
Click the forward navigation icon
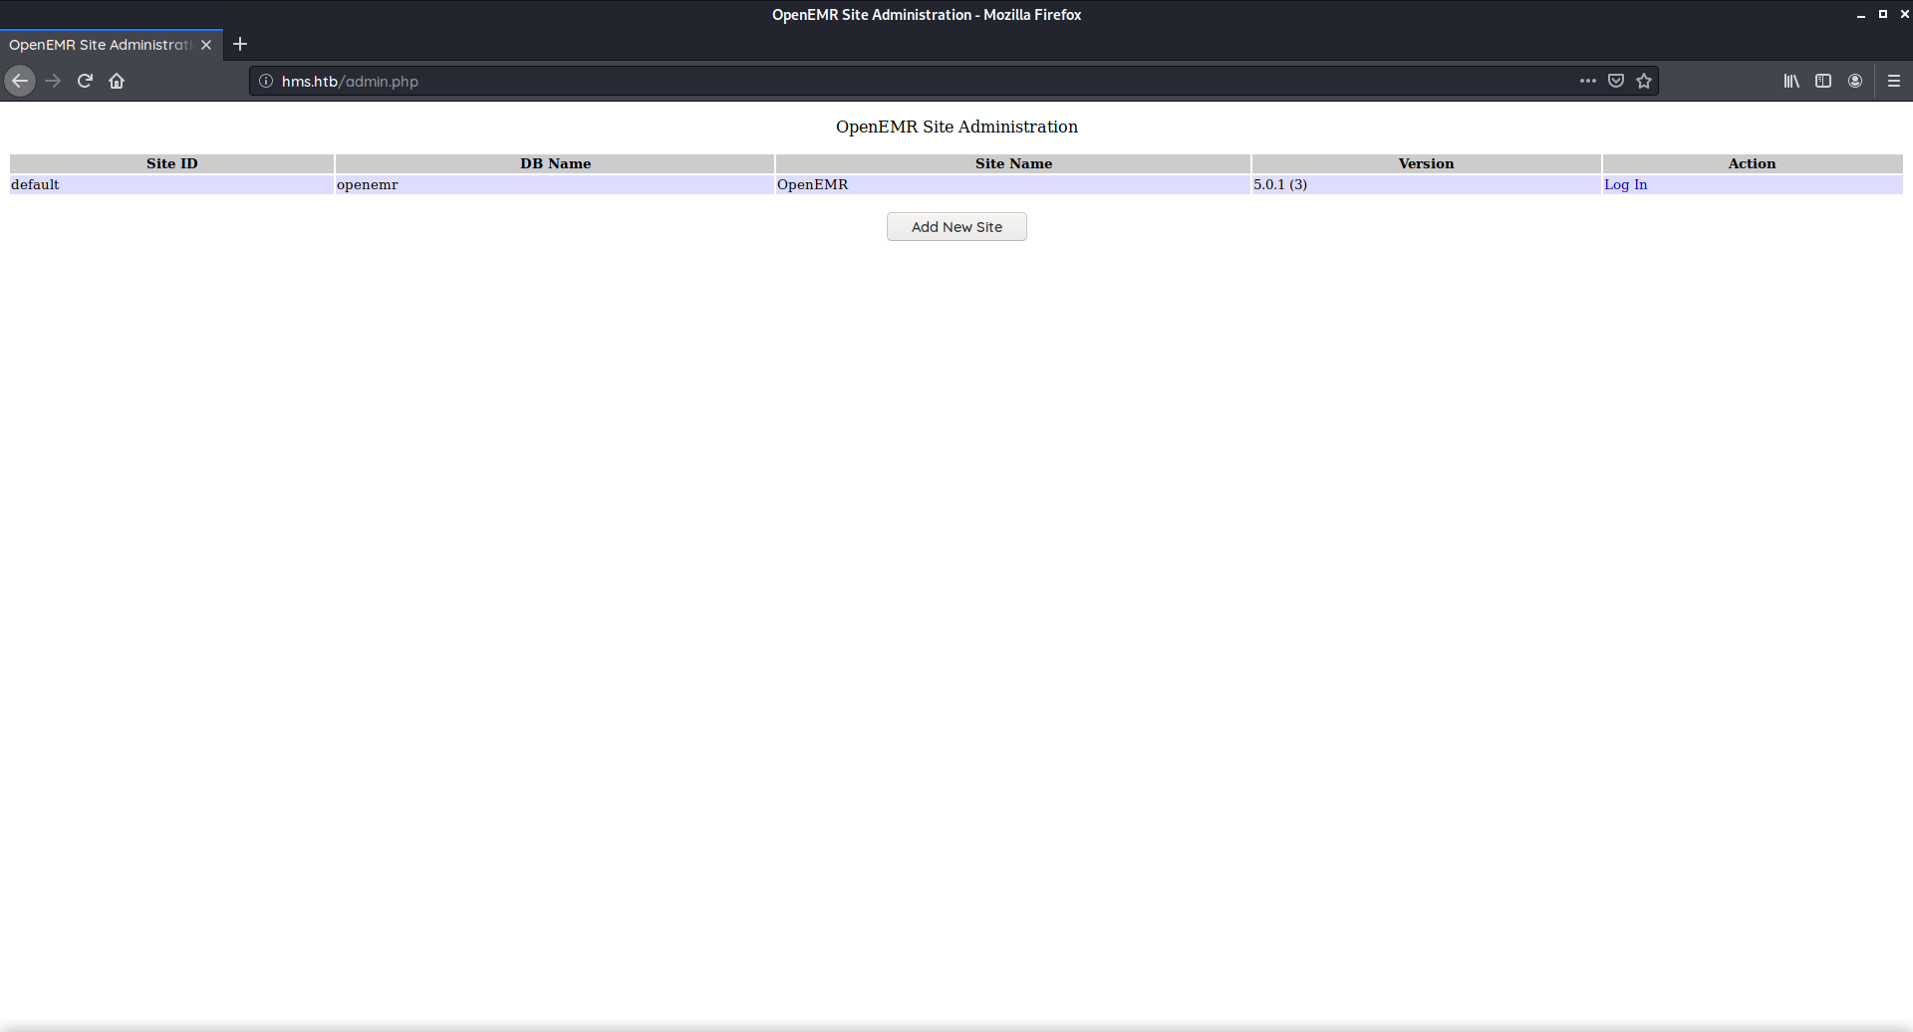click(53, 81)
